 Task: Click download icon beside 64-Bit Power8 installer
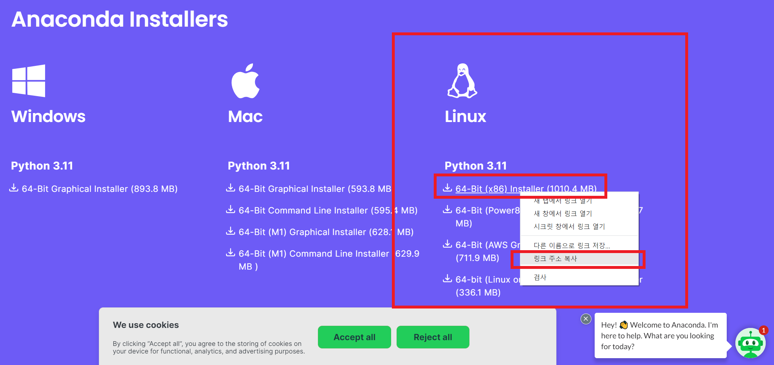pos(447,209)
